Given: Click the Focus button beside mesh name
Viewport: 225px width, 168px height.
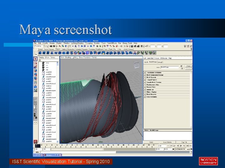Looking at the screenshot, I should tap(188, 66).
